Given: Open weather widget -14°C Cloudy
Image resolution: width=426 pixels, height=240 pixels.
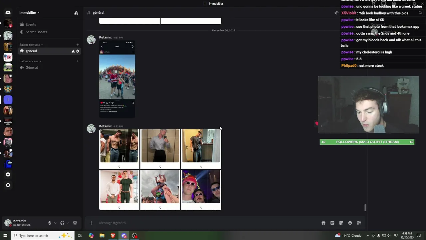Looking at the screenshot, I should [348, 236].
